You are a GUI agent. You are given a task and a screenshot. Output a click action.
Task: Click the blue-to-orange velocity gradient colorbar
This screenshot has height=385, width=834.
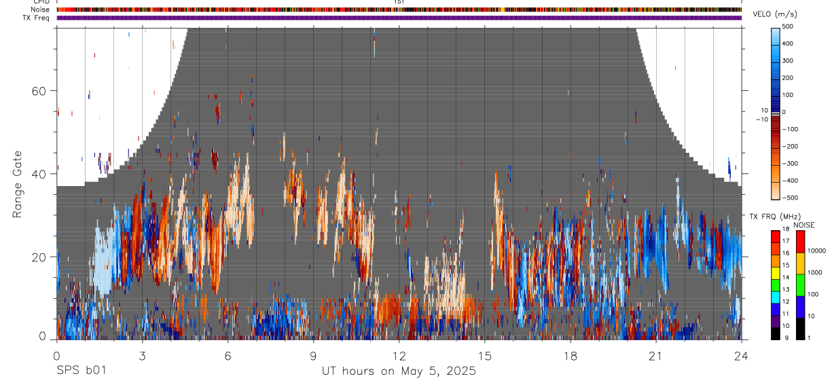(777, 113)
